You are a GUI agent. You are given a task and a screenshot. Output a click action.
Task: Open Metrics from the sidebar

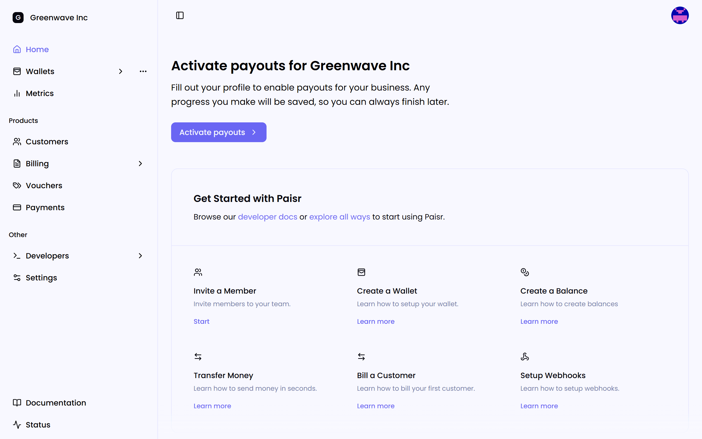pos(39,94)
